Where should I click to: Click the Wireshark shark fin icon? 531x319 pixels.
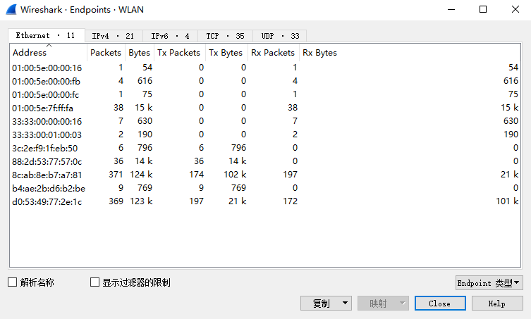click(x=11, y=9)
